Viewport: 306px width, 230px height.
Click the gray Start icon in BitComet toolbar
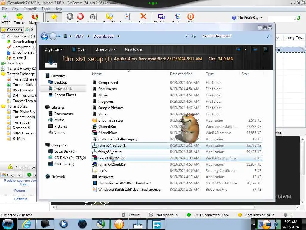click(70, 17)
